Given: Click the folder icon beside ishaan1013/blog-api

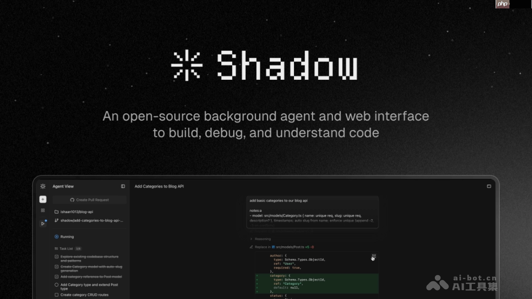Looking at the screenshot, I should [x=56, y=212].
